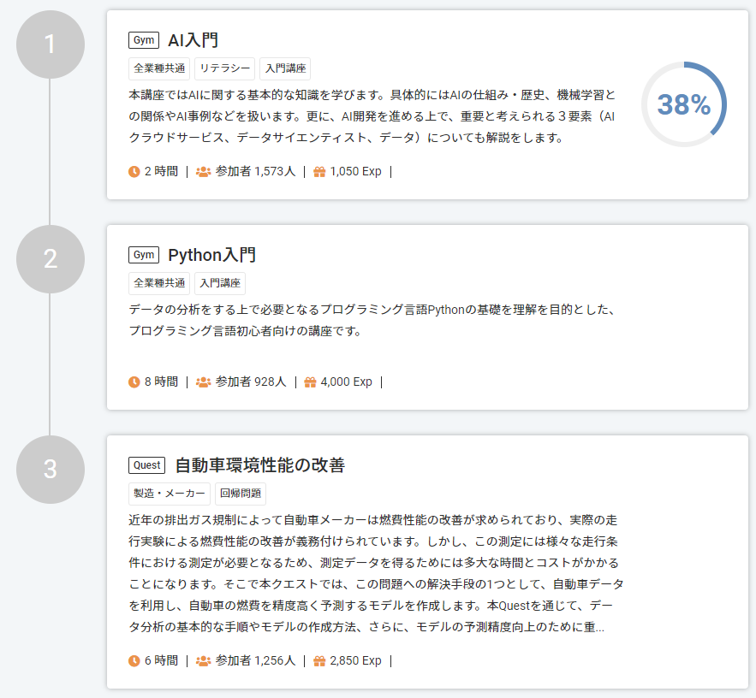Image resolution: width=756 pixels, height=698 pixels.
Task: Open the AI入門 course title
Action: point(193,40)
